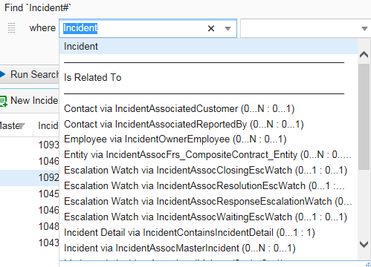Open the second condition dropdown arrow
Image resolution: width=371 pixels, height=267 pixels.
(364, 29)
